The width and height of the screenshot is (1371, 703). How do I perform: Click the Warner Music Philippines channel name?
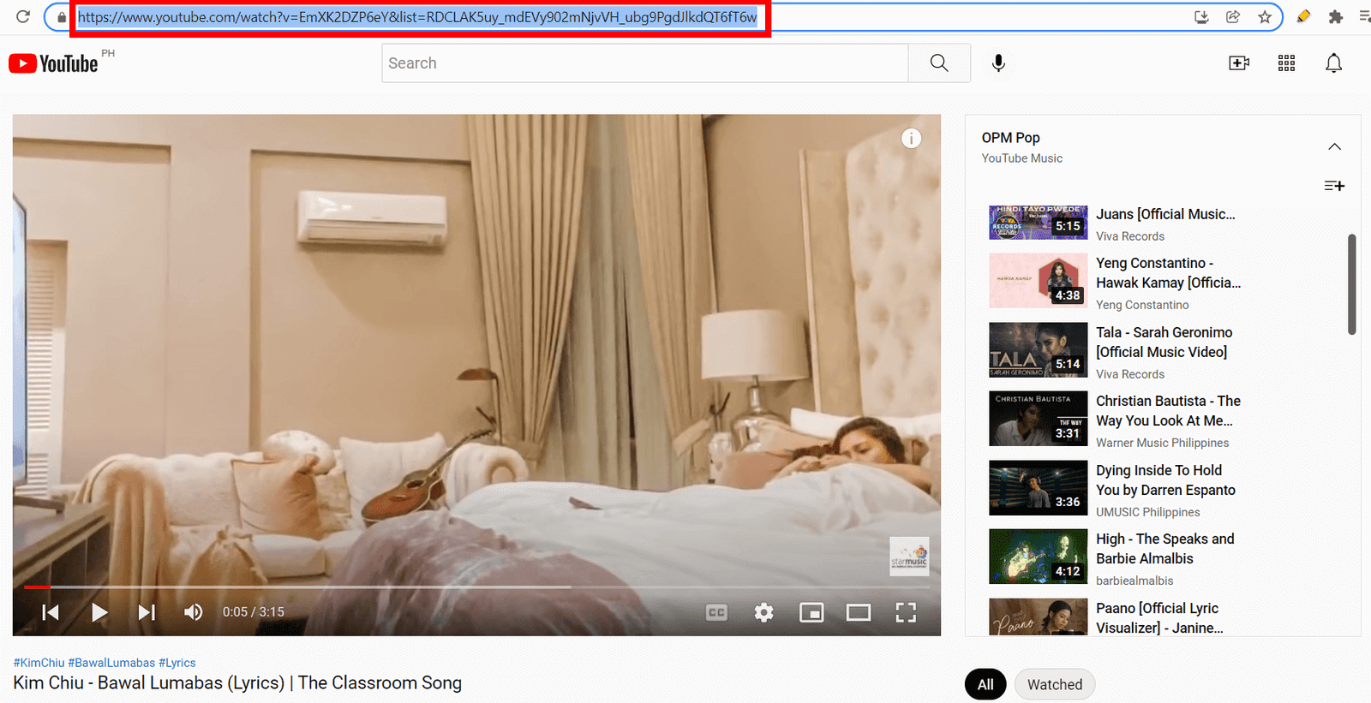1162,443
